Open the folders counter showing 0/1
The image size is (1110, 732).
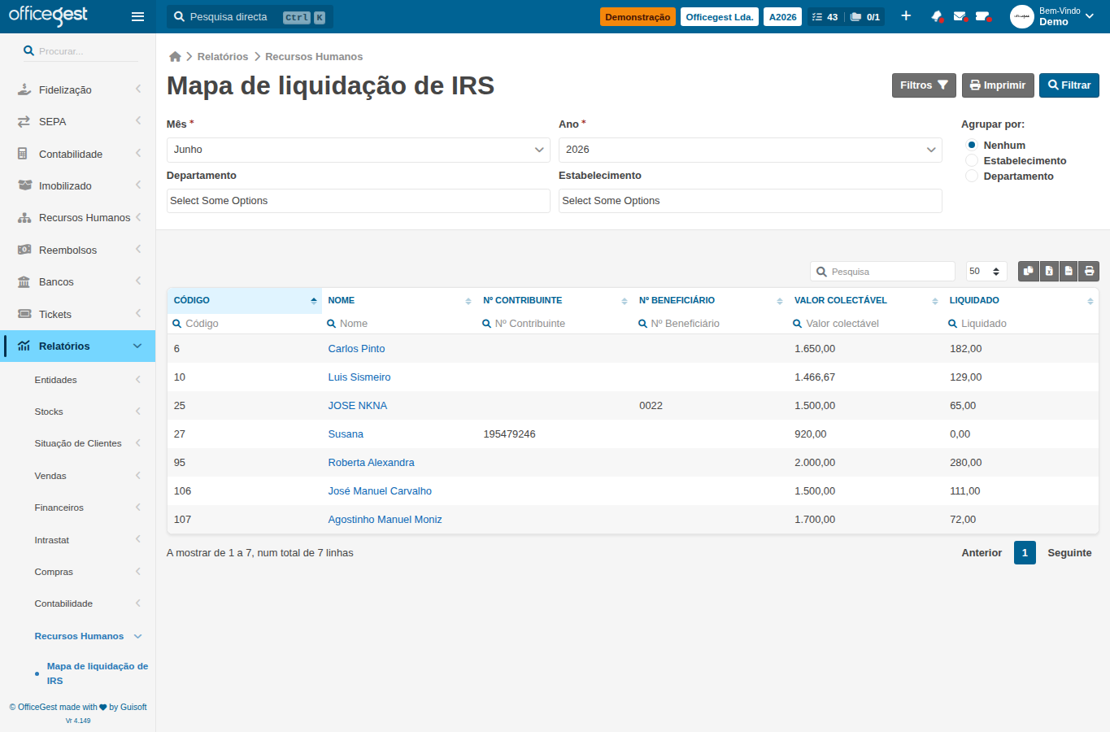pyautogui.click(x=865, y=17)
